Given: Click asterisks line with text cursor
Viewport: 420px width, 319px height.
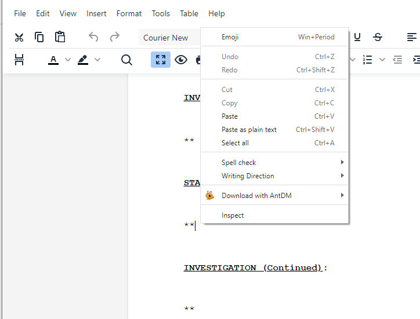Looking at the screenshot, I should [189, 225].
